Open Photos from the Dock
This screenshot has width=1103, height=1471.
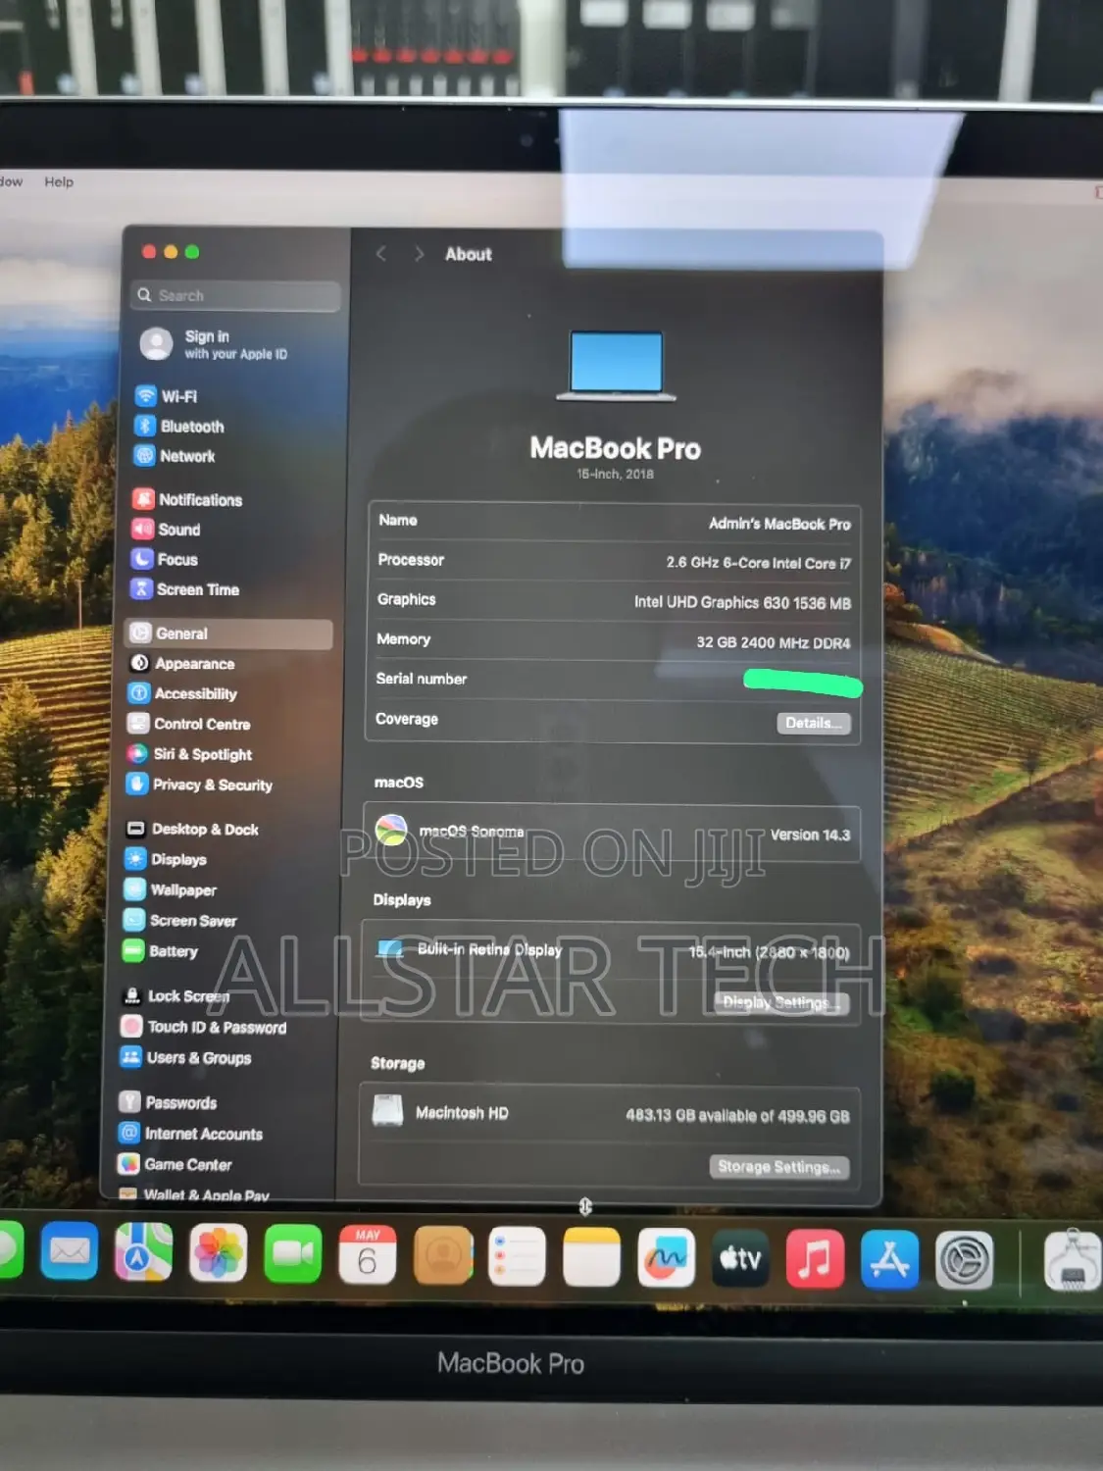219,1252
